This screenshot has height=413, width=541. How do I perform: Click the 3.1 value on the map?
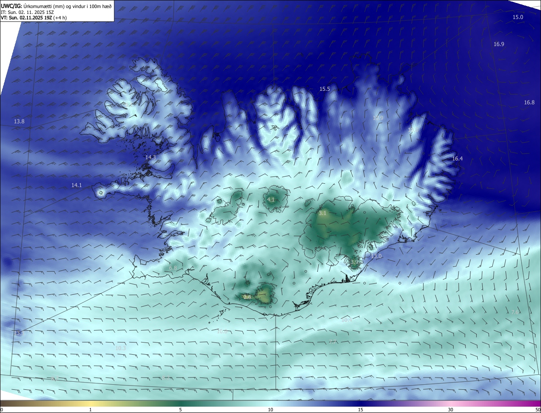[x=322, y=214]
